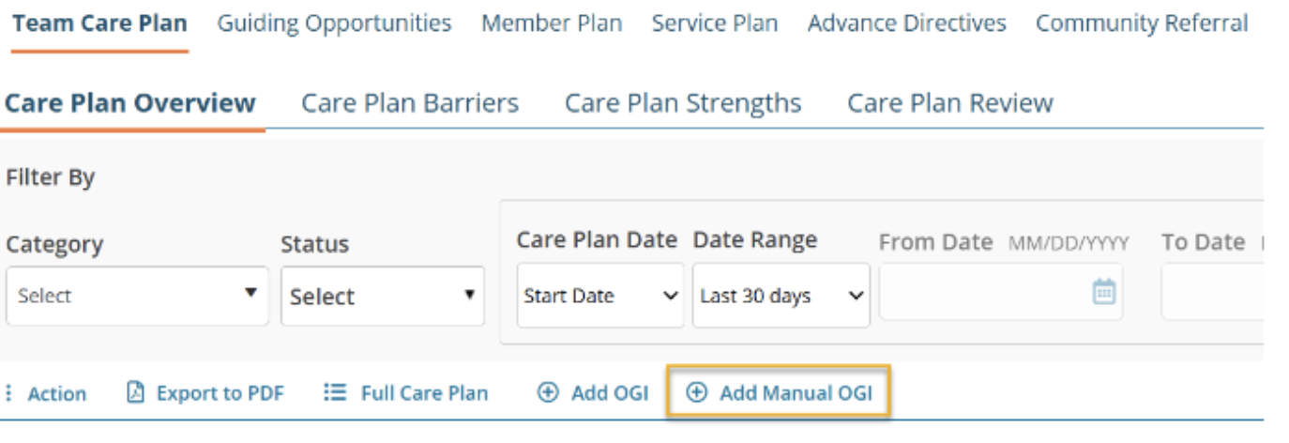Click the Add OGI plus icon

[x=547, y=393]
